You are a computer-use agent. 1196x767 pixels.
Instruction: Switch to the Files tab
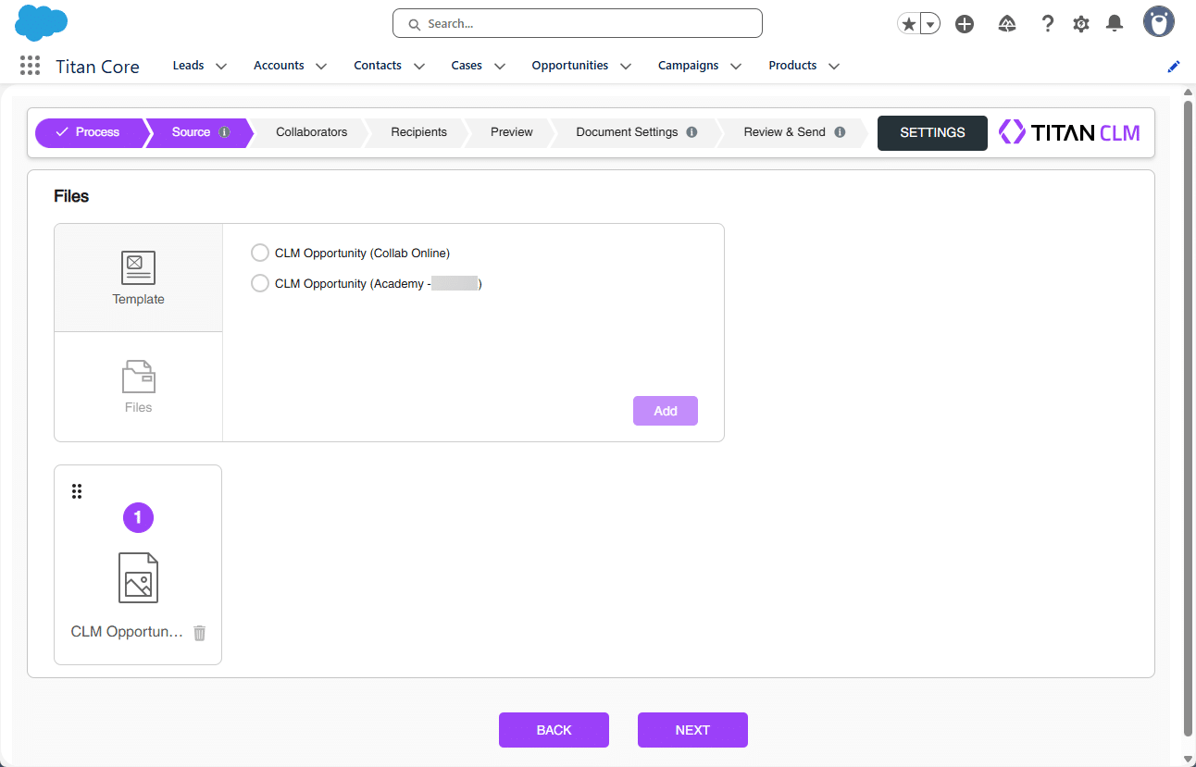(138, 386)
